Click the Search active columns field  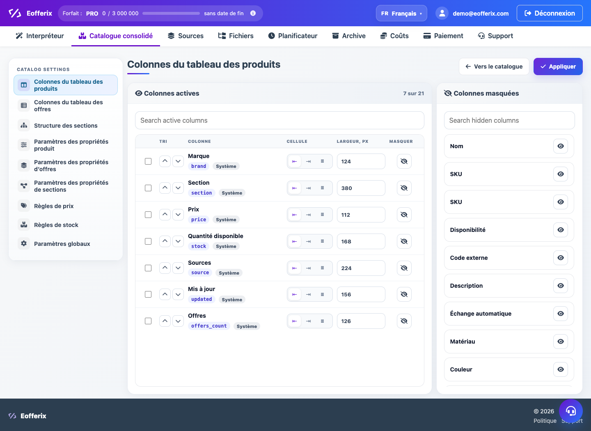[279, 120]
